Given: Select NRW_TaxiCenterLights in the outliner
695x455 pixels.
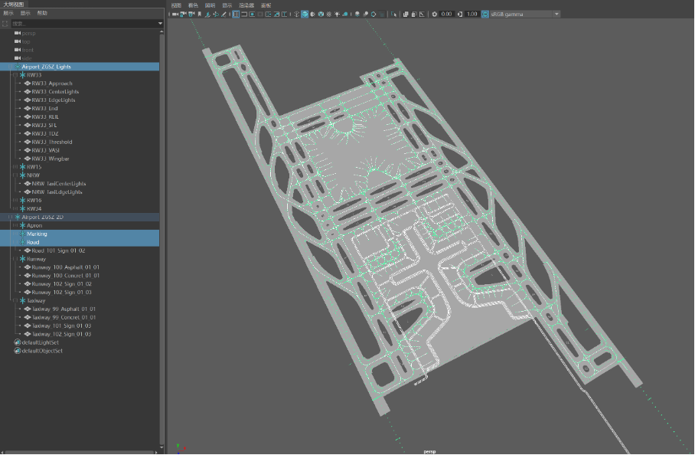Looking at the screenshot, I should pos(59,184).
